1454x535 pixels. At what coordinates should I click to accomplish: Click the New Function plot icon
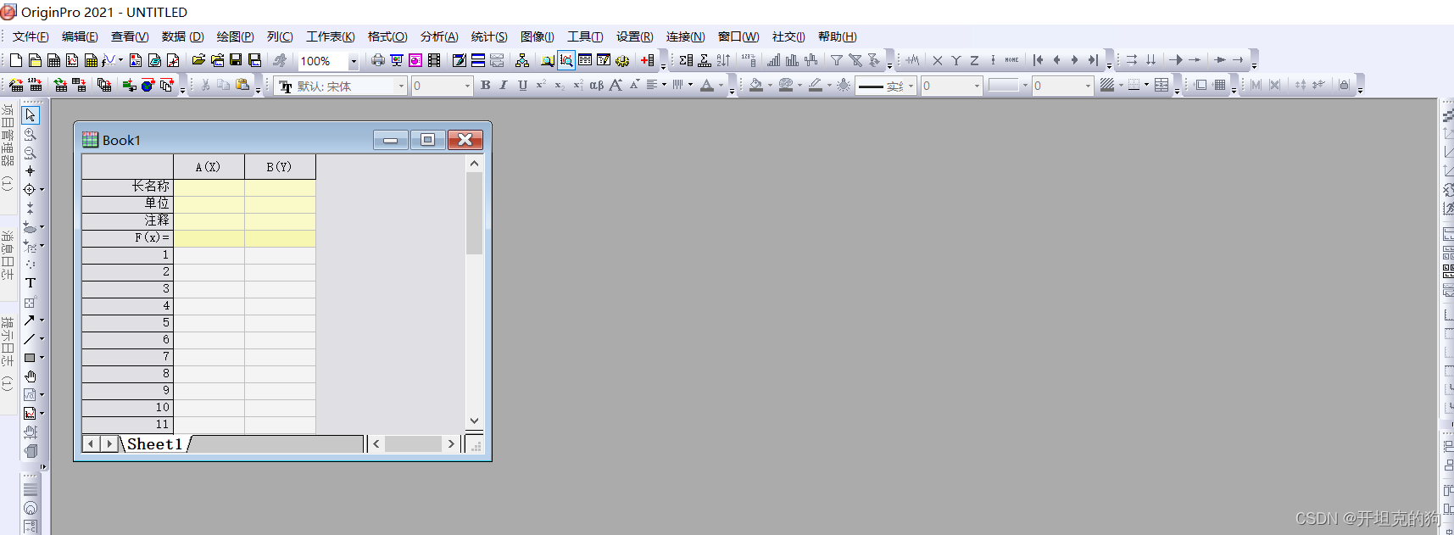tap(109, 60)
